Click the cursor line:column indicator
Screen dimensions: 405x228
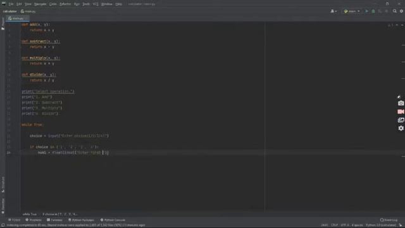coord(325,225)
